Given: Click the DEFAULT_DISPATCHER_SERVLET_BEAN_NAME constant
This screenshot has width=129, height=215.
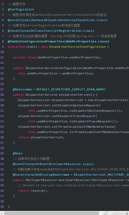Looking at the screenshot, I should pos(70,89).
